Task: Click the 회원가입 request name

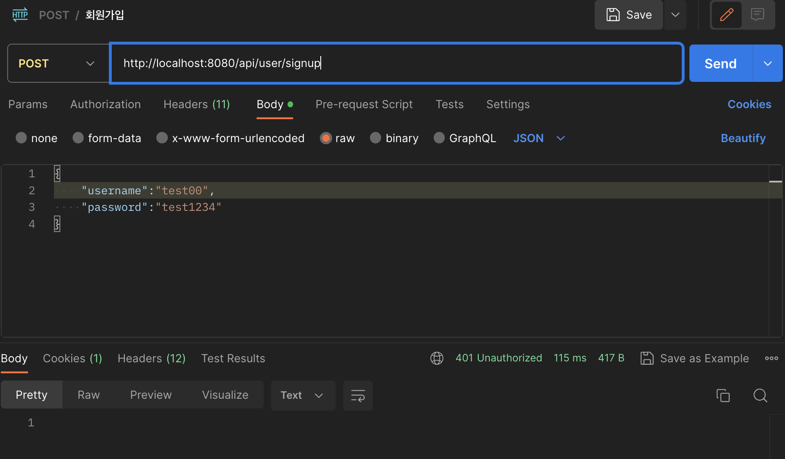Action: click(104, 15)
